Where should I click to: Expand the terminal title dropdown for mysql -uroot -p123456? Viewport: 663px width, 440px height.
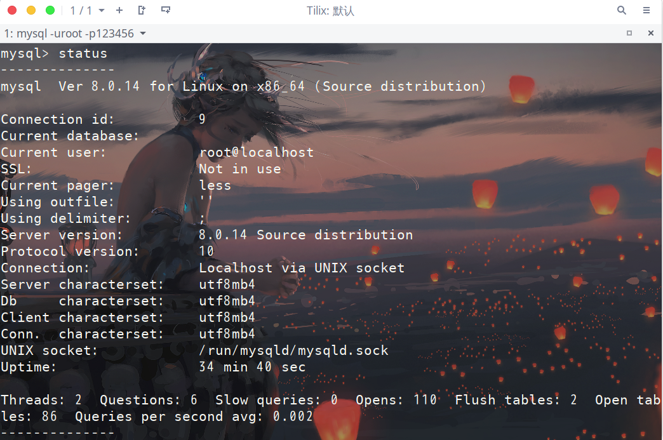click(143, 34)
